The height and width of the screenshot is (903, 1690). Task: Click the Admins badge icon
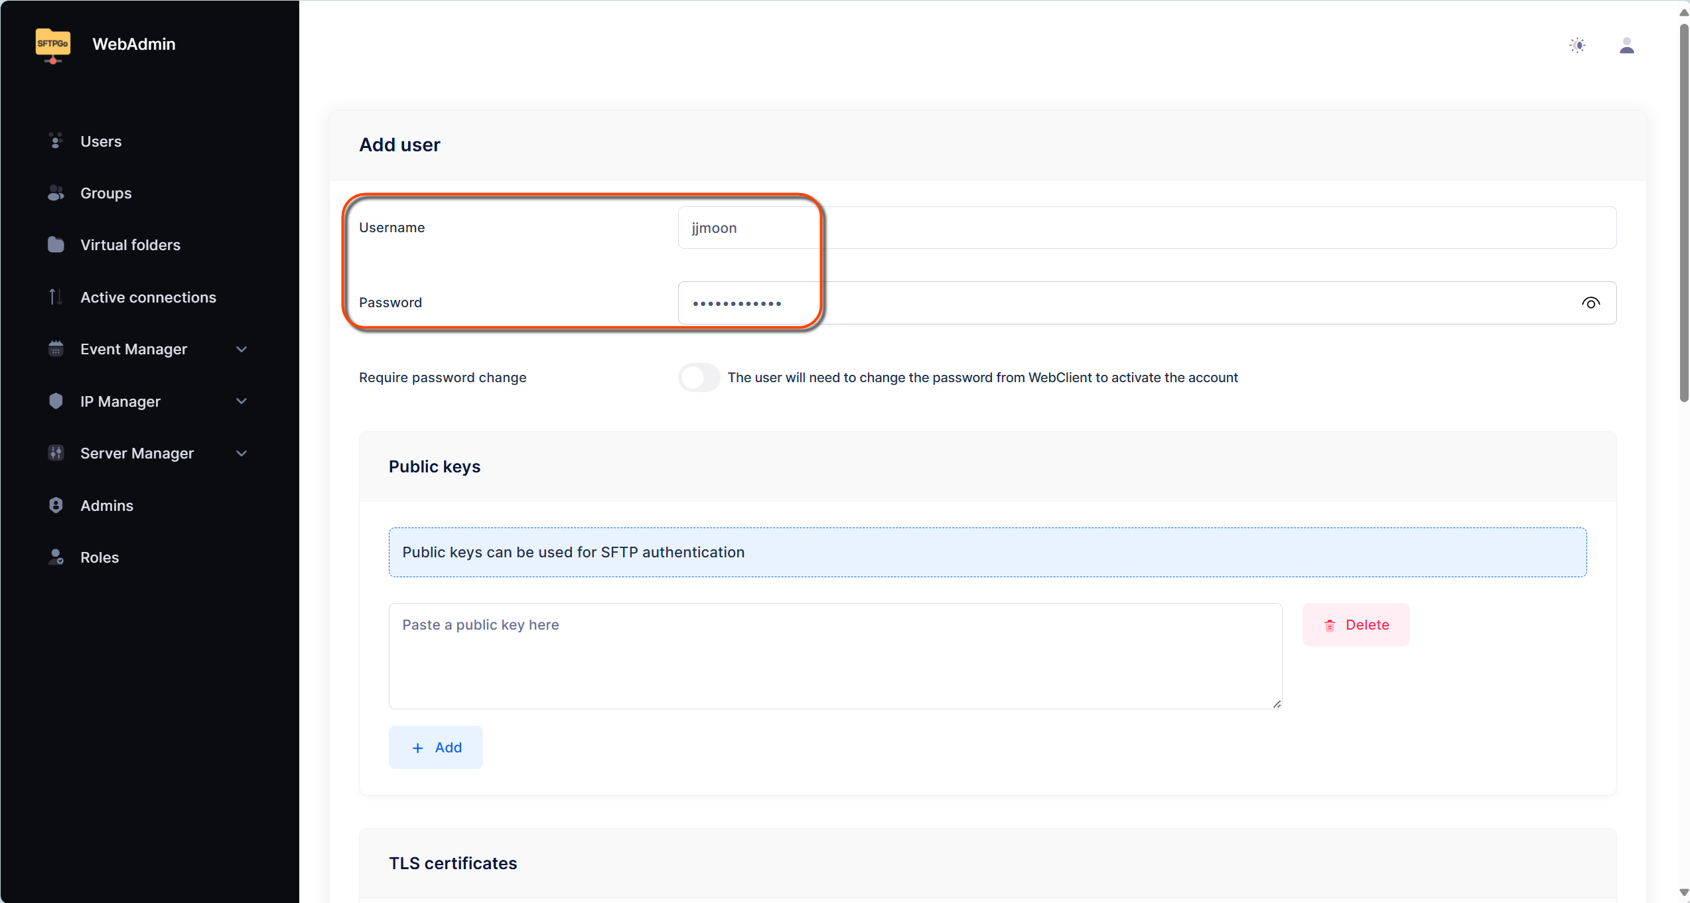pyautogui.click(x=56, y=505)
